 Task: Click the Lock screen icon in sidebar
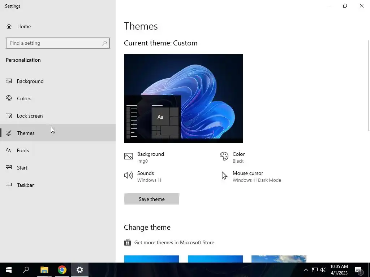coord(9,116)
